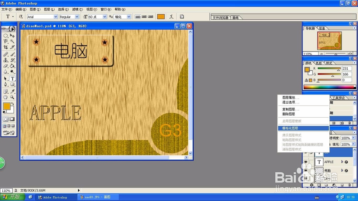Open the Regular font style dropdown
Image resolution: width=358 pixels, height=201 pixels.
pyautogui.click(x=77, y=17)
